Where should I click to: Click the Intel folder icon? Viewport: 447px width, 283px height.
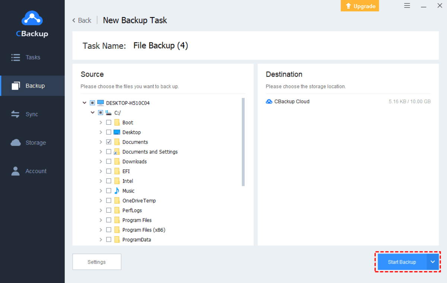pos(117,181)
